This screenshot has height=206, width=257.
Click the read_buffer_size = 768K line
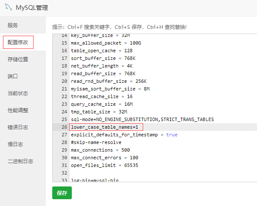tap(103, 73)
